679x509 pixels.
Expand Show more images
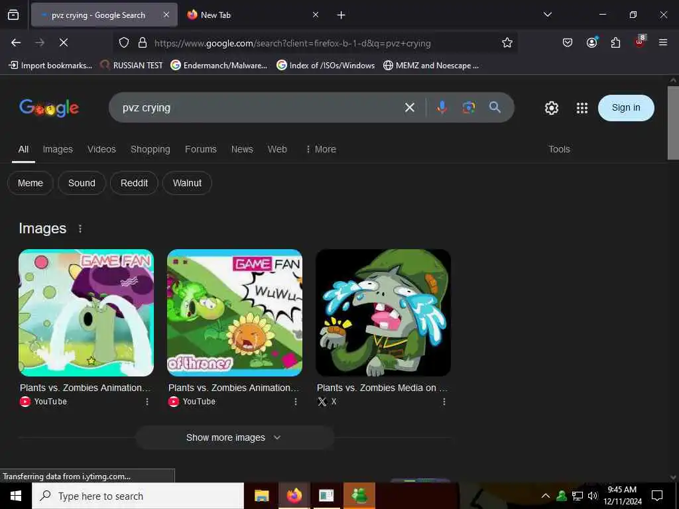[x=235, y=437]
